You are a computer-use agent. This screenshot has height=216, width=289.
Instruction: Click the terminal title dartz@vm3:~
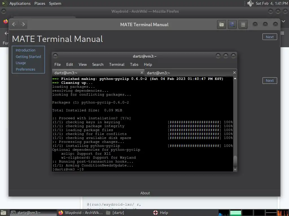coord(145,56)
